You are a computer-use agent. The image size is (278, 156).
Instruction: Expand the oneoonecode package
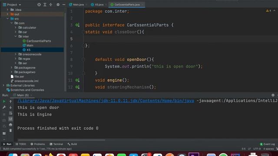(x=16, y=54)
